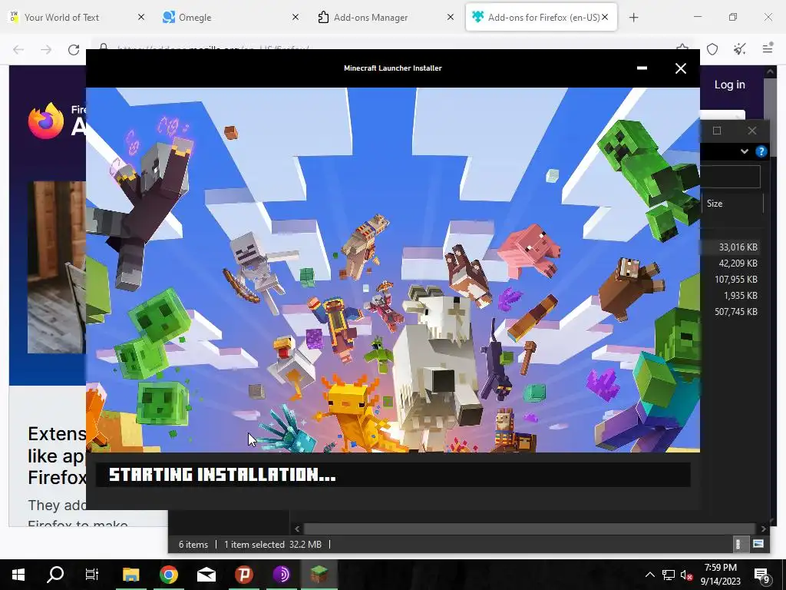The height and width of the screenshot is (590, 786).
Task: Open the notification center with 9 alerts
Action: click(762, 575)
